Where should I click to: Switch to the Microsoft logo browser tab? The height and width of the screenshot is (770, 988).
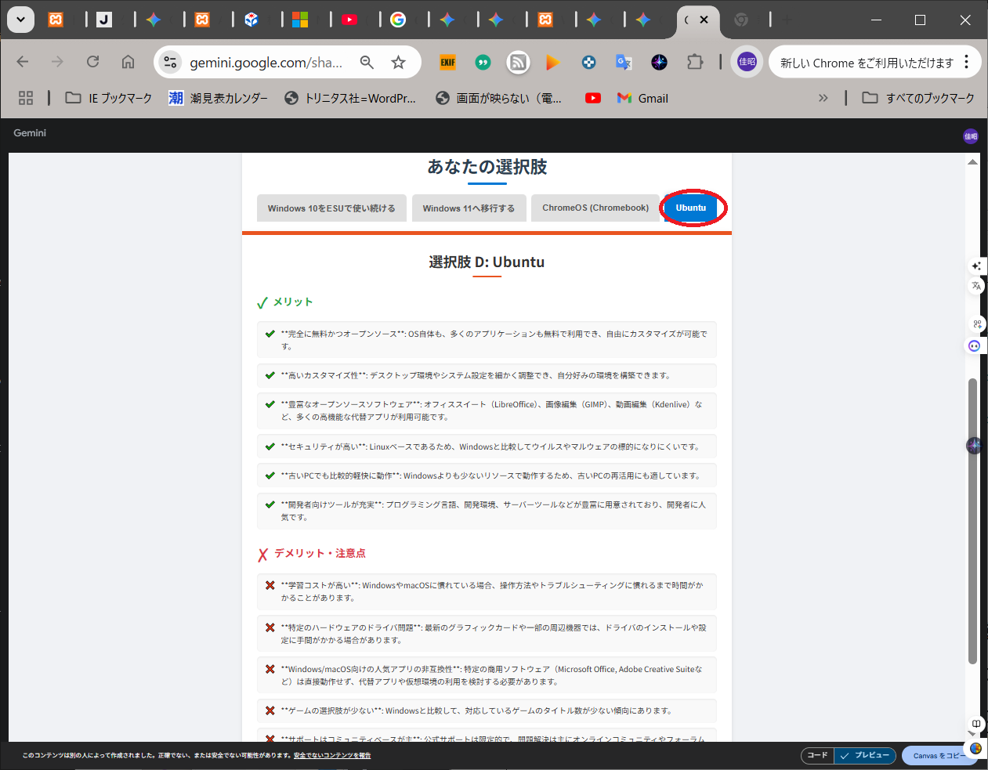[x=300, y=20]
